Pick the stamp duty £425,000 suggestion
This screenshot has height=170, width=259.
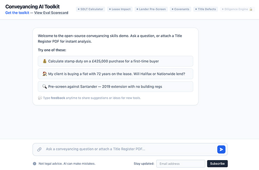[x=115, y=61]
